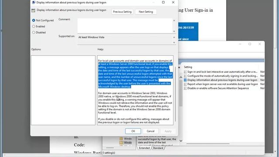Click the highlighted Help paragraph text
The width and height of the screenshot is (279, 157).
click(x=135, y=75)
